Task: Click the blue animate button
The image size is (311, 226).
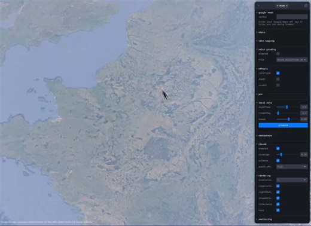Action: click(x=283, y=125)
